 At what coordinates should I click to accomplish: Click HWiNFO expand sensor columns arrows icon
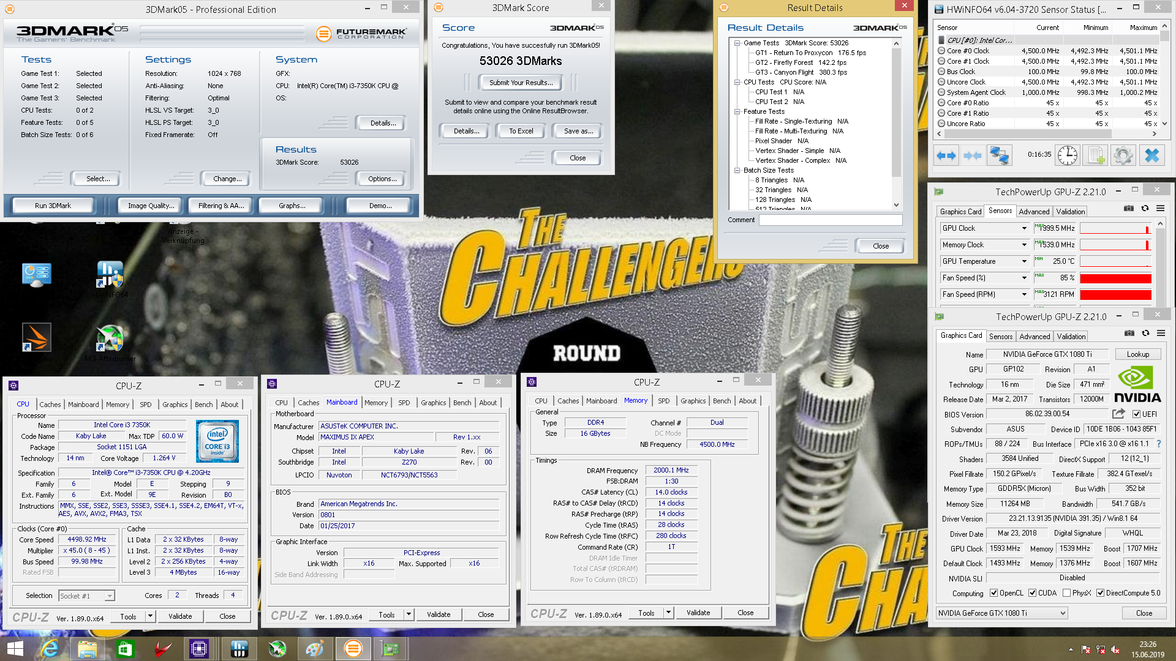click(946, 155)
